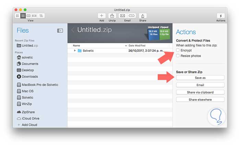The height and width of the screenshot is (146, 240).
Task: Click the Email envelope toolbar icon
Action: coord(123,16)
